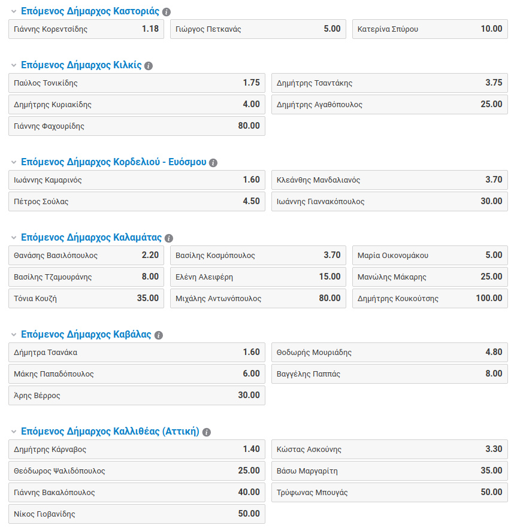Click info icon next to Επόμενος Δήμαρχος Κιλκίς
The width and height of the screenshot is (514, 531).
click(149, 66)
